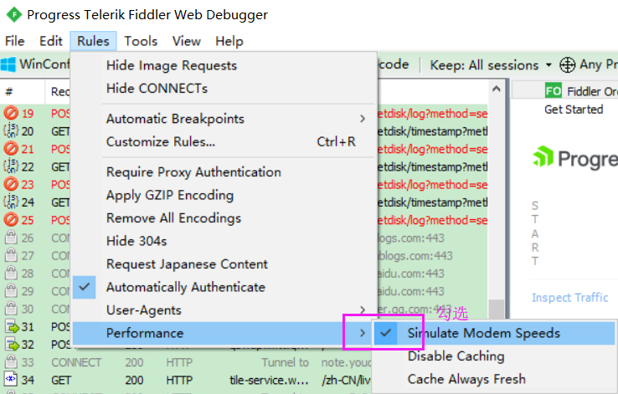Click the post arrow icon of session 32

tap(12, 344)
